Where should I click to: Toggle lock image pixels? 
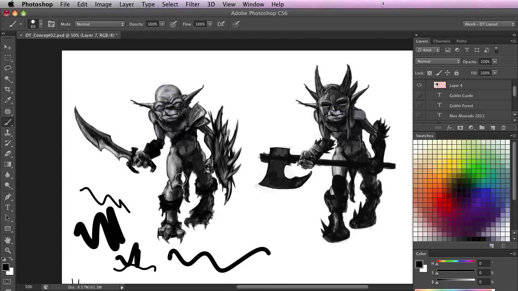coord(438,73)
